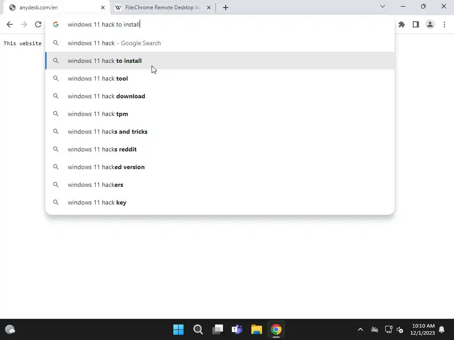The image size is (454, 340).
Task: Choose the 'windows 11 hack tpm' suggestion
Action: point(220,114)
